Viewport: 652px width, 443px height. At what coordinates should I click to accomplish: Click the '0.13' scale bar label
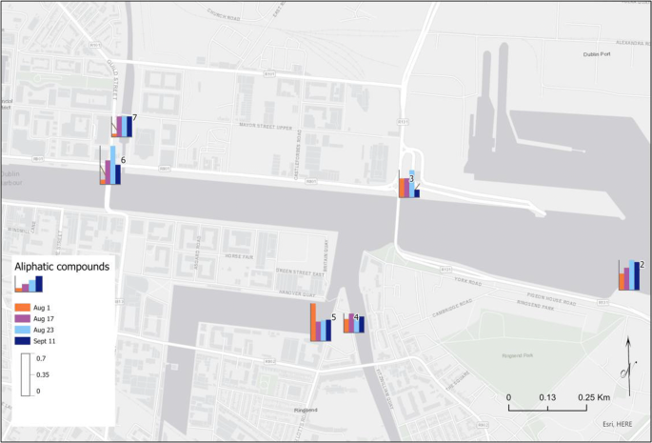pyautogui.click(x=547, y=397)
